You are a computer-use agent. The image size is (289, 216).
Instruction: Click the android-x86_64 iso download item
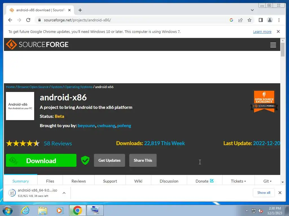[x=33, y=193]
